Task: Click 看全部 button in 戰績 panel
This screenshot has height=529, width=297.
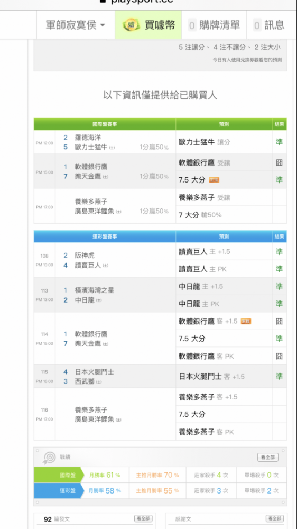Action: click(x=268, y=458)
